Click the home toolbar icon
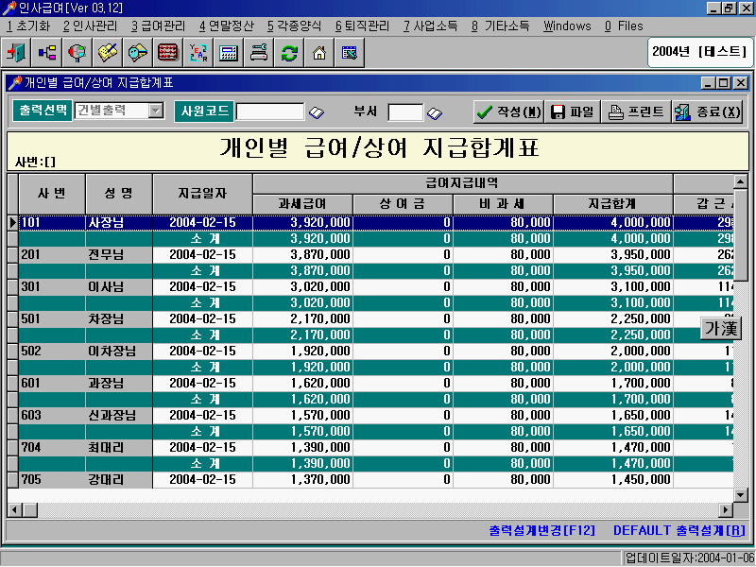The width and height of the screenshot is (756, 567). click(319, 53)
